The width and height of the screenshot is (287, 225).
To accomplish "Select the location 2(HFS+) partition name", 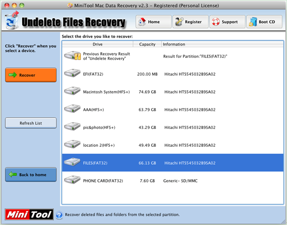I will [99, 145].
